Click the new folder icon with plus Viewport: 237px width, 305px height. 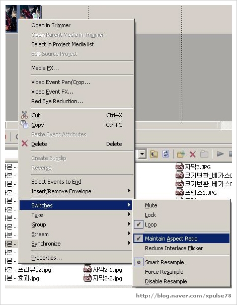pyautogui.click(x=181, y=154)
